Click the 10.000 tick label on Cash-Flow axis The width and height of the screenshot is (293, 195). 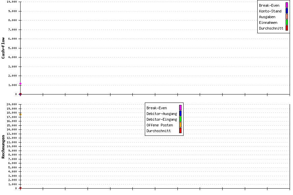pos(12,2)
